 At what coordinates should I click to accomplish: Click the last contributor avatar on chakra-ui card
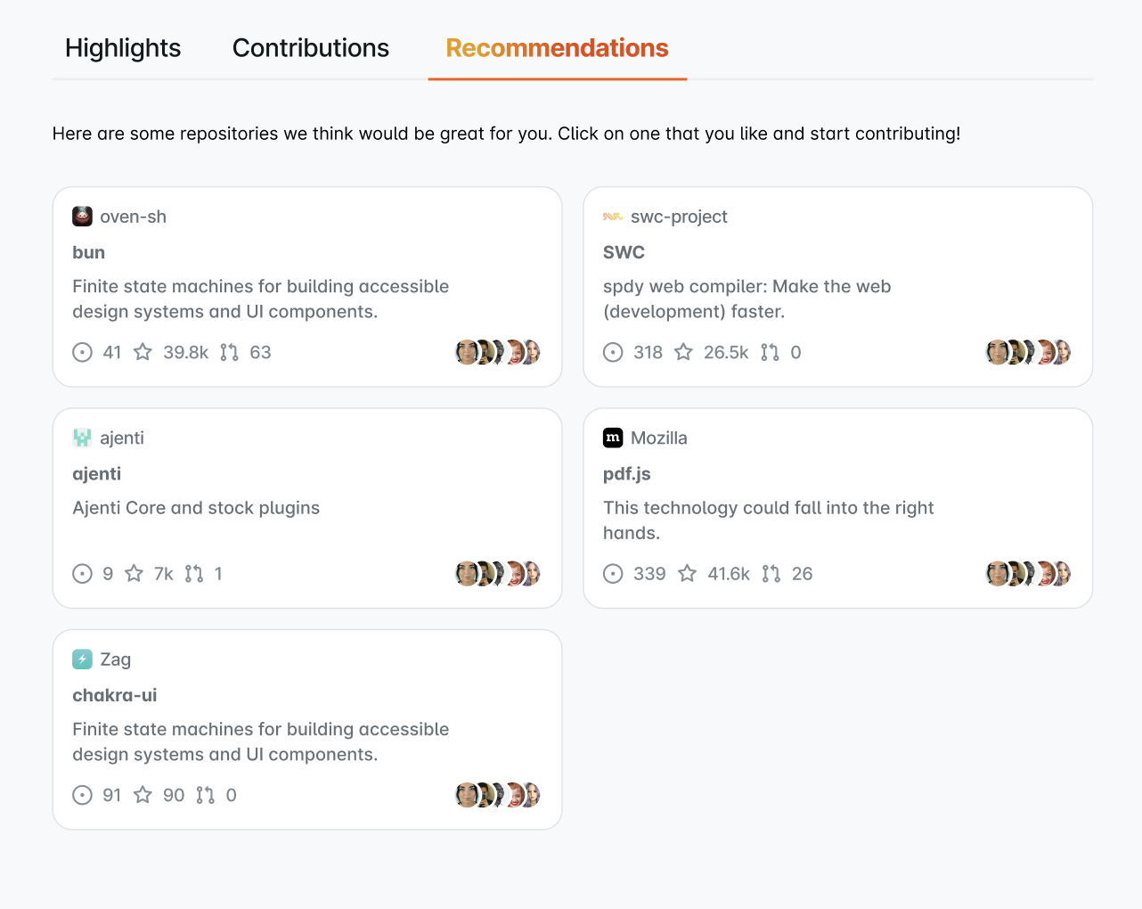click(531, 795)
